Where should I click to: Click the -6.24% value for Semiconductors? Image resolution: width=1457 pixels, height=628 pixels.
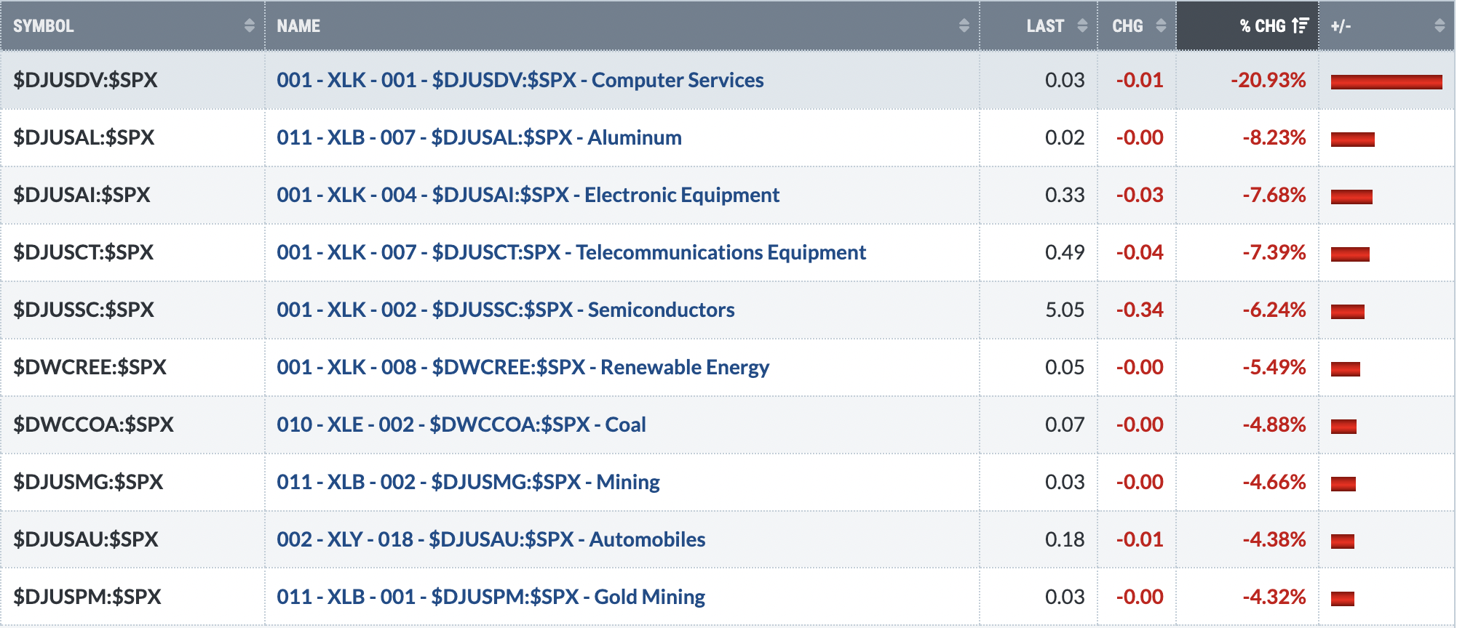1274,310
